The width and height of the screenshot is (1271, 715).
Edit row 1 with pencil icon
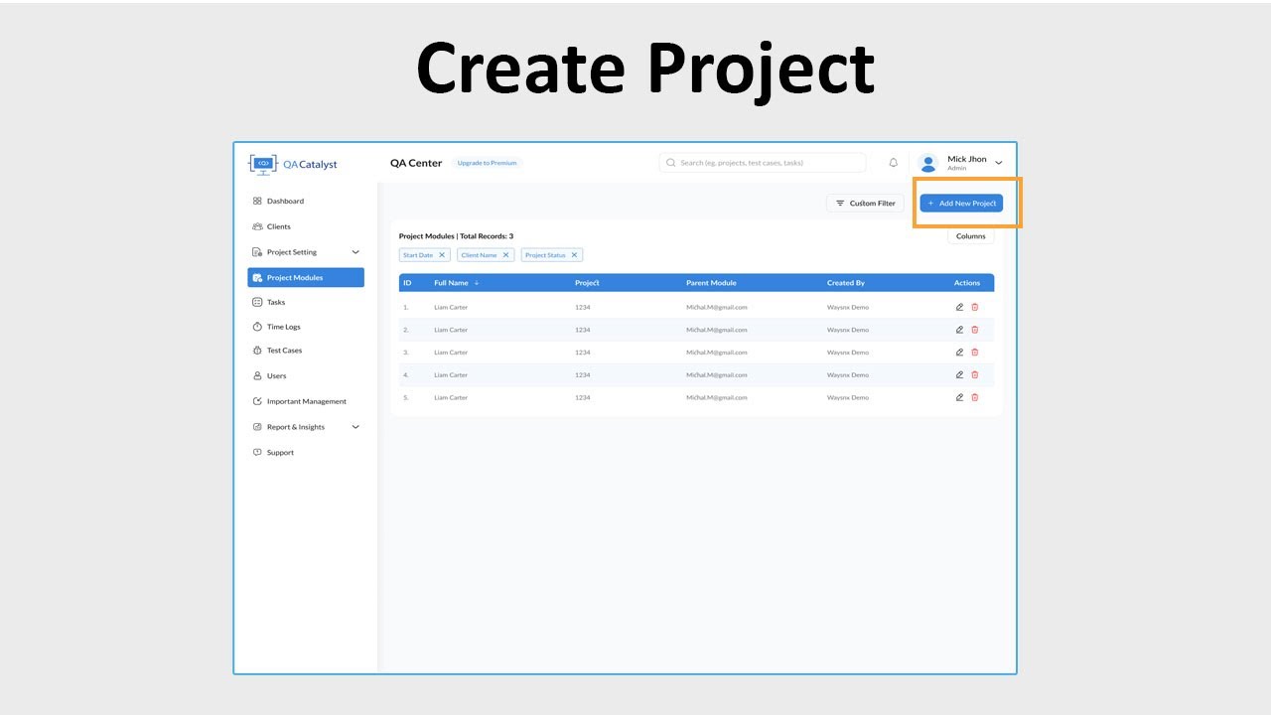(959, 307)
